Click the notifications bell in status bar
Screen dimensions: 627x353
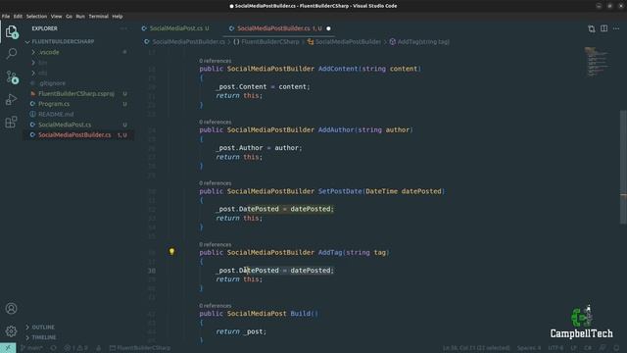tap(616, 348)
